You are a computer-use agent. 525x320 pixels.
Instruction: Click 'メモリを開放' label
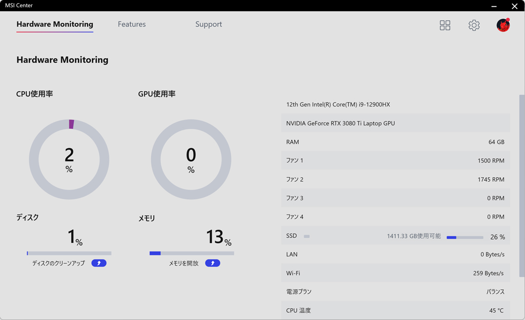click(184, 263)
